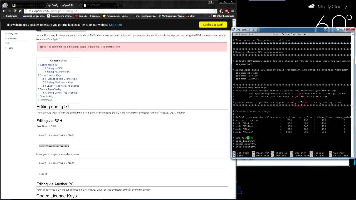Click the Mostly Cloudy weather widget cloud icon
Image resolution: width=356 pixels, height=200 pixels.
[x=311, y=6]
